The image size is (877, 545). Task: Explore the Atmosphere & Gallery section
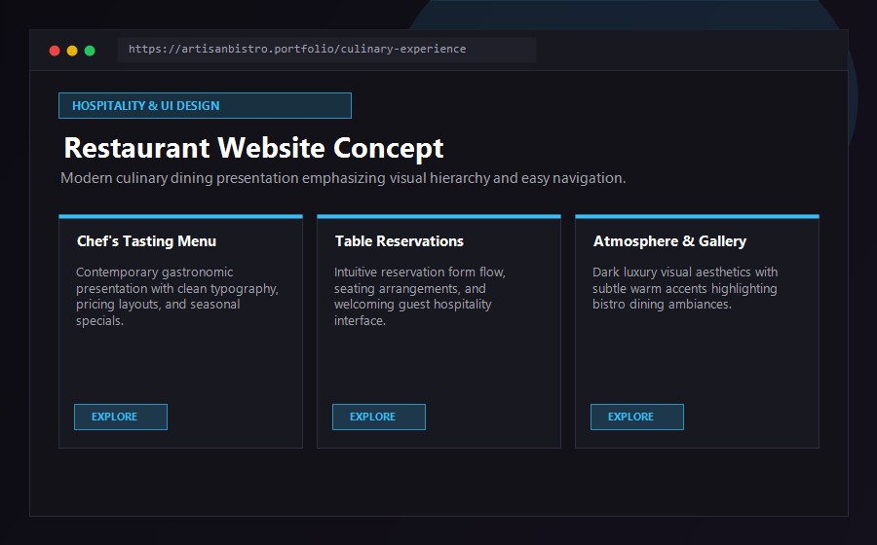637,418
